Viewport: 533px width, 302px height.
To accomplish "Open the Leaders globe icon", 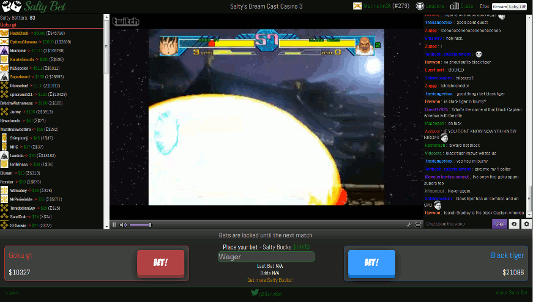I will [x=420, y=6].
